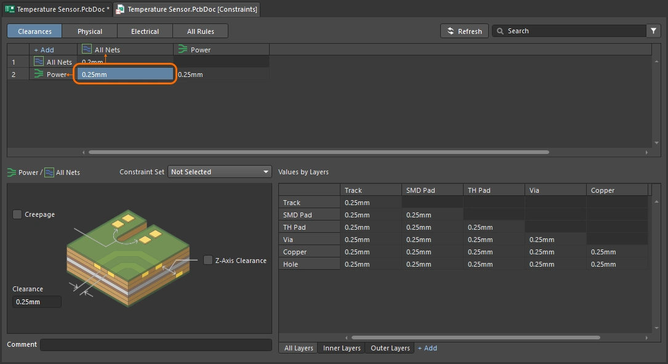Click the Clearance 0.25mm value field
Screen dimensions: 668x364
tap(37, 302)
